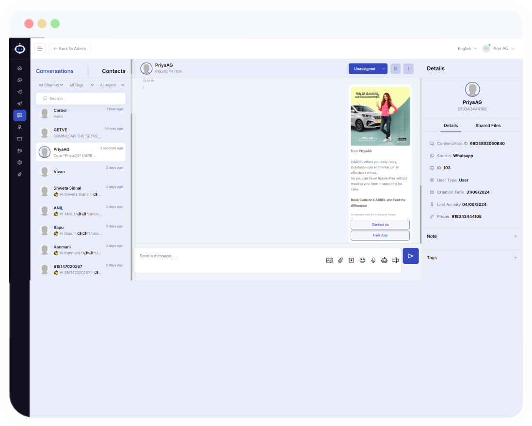Open the dashboard gauge icon in sidebar

tap(19, 68)
